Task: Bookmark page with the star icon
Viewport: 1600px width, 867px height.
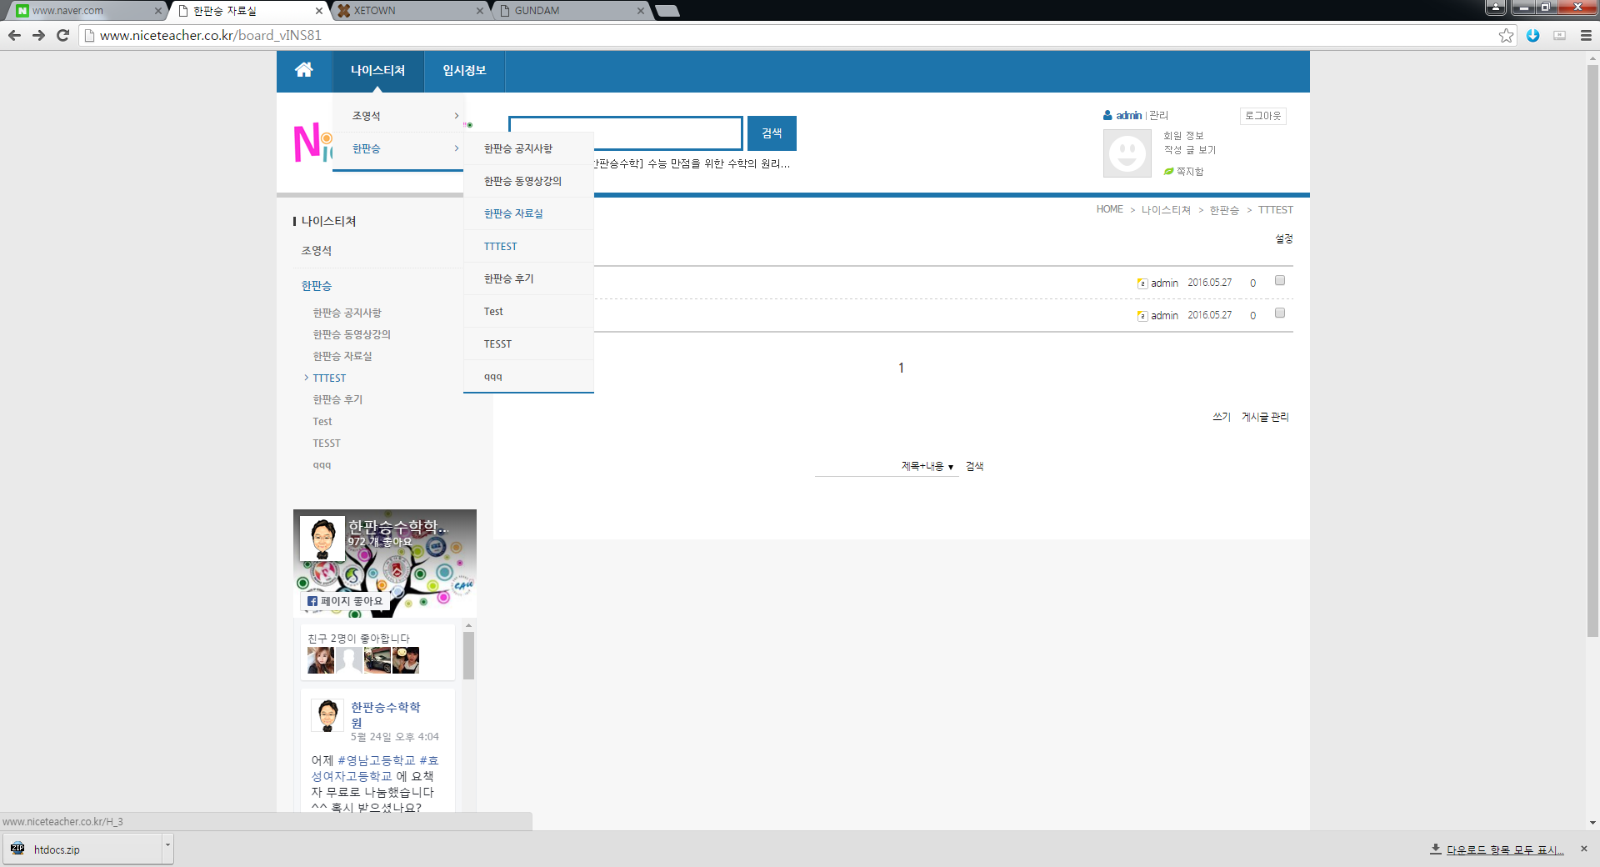Action: pos(1506,35)
